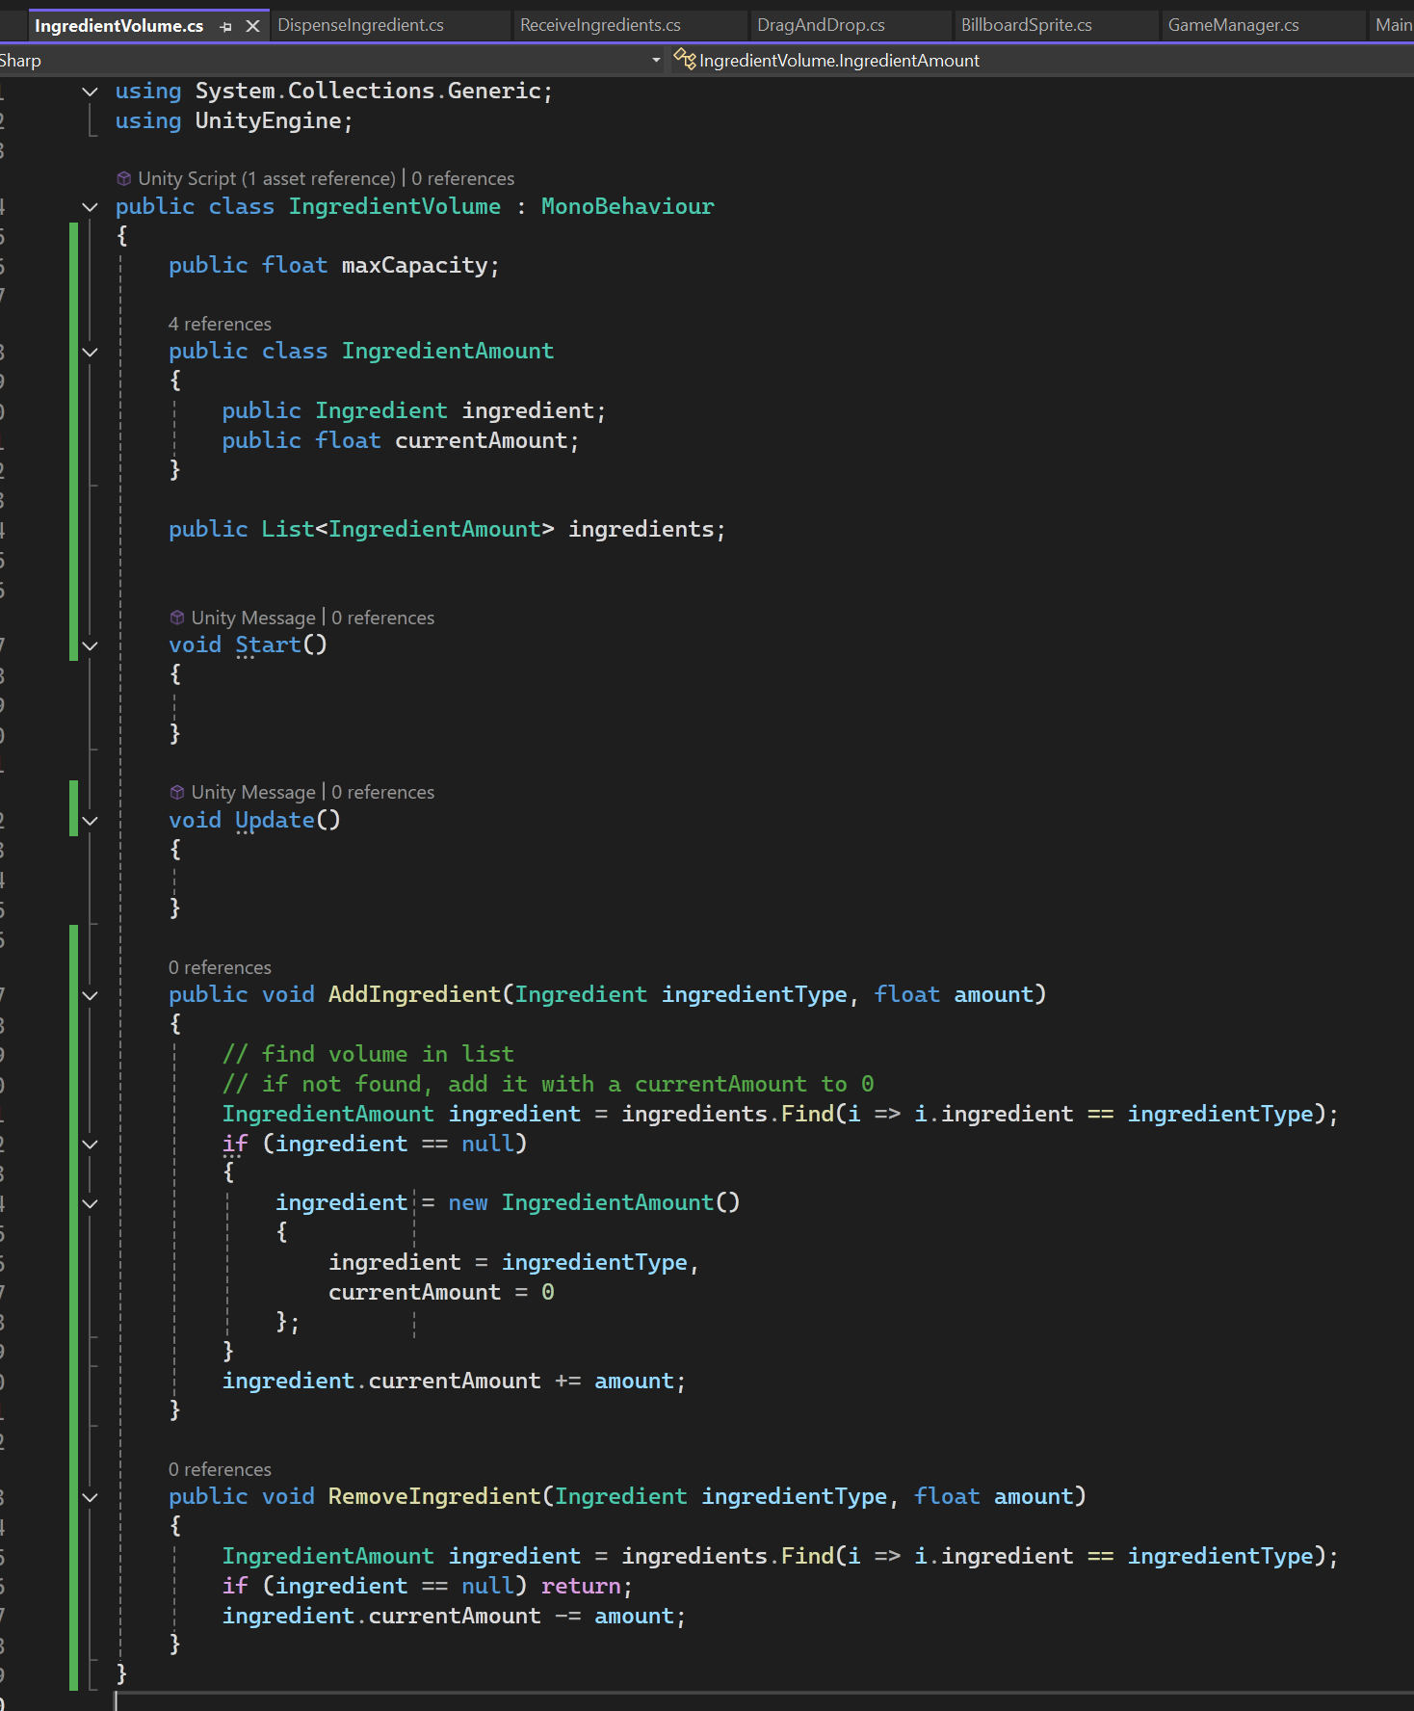Image resolution: width=1414 pixels, height=1711 pixels.
Task: Collapse the IngredientVolume class region
Action: tap(91, 207)
